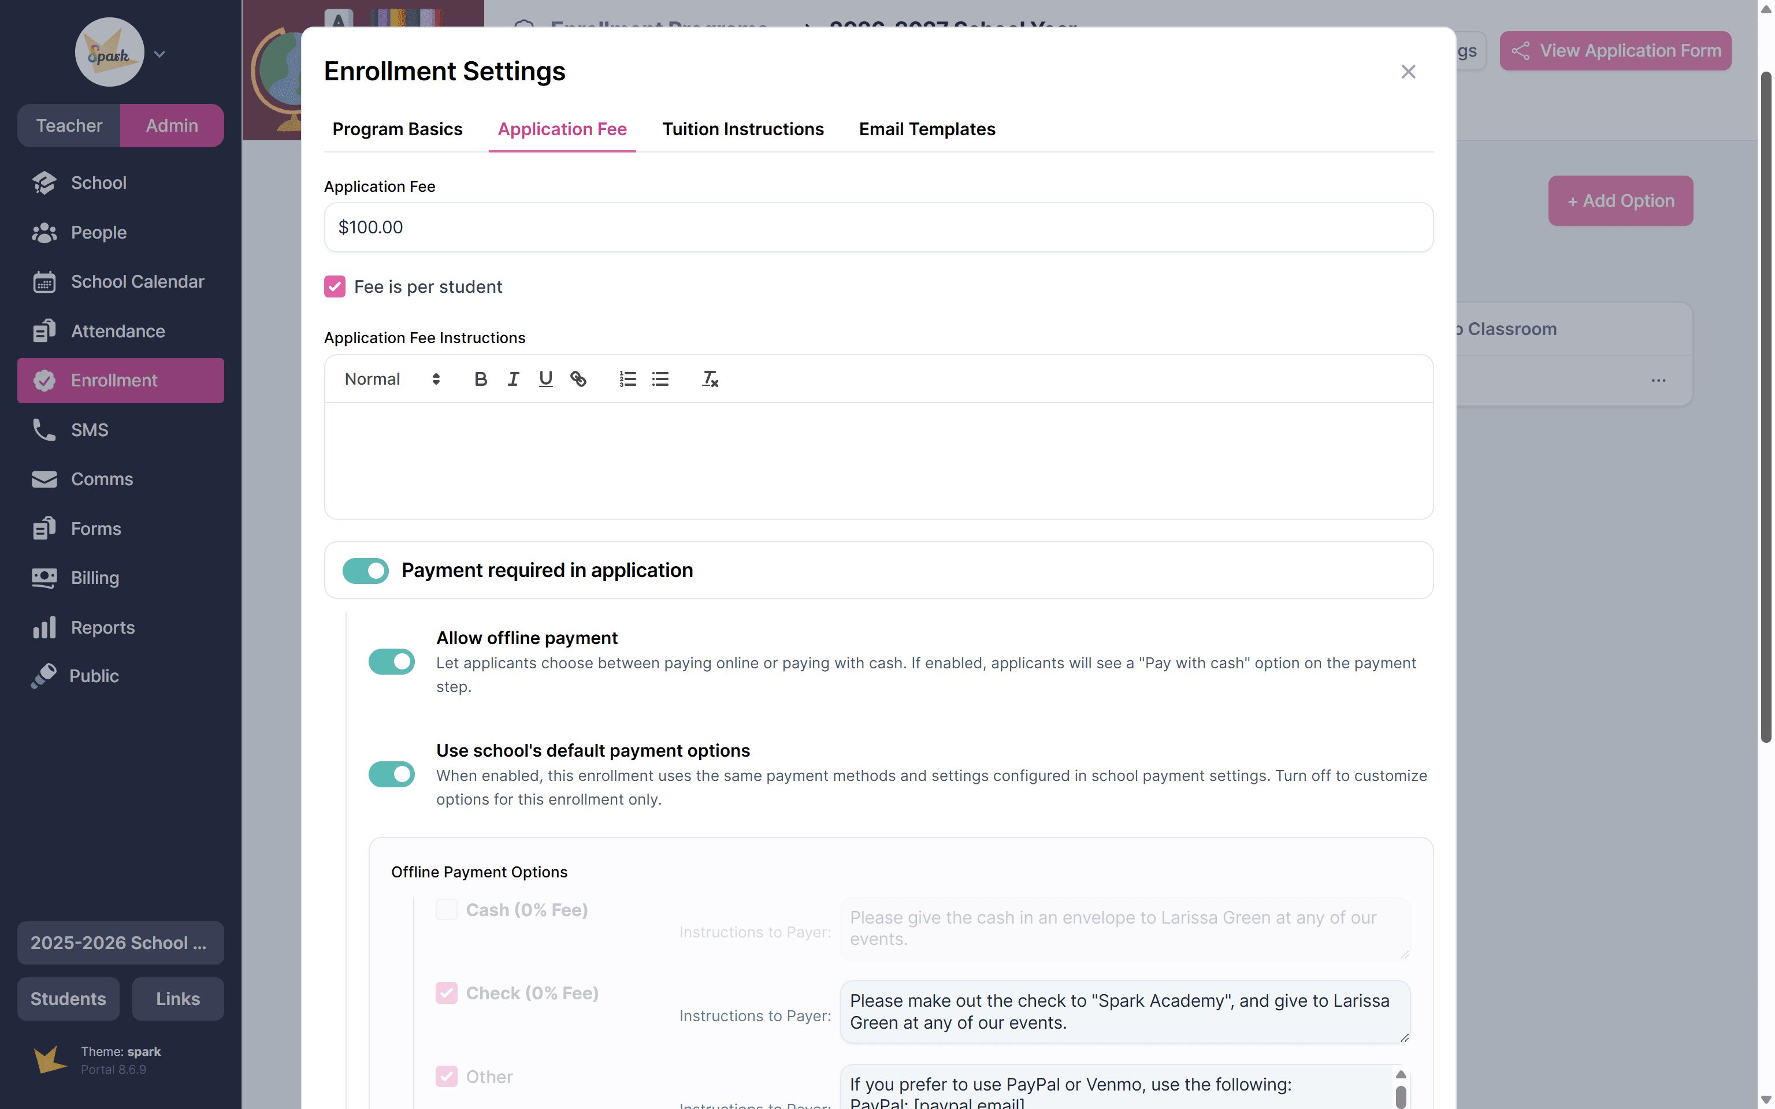
Task: Toggle Payment required in application switch
Action: pos(365,571)
